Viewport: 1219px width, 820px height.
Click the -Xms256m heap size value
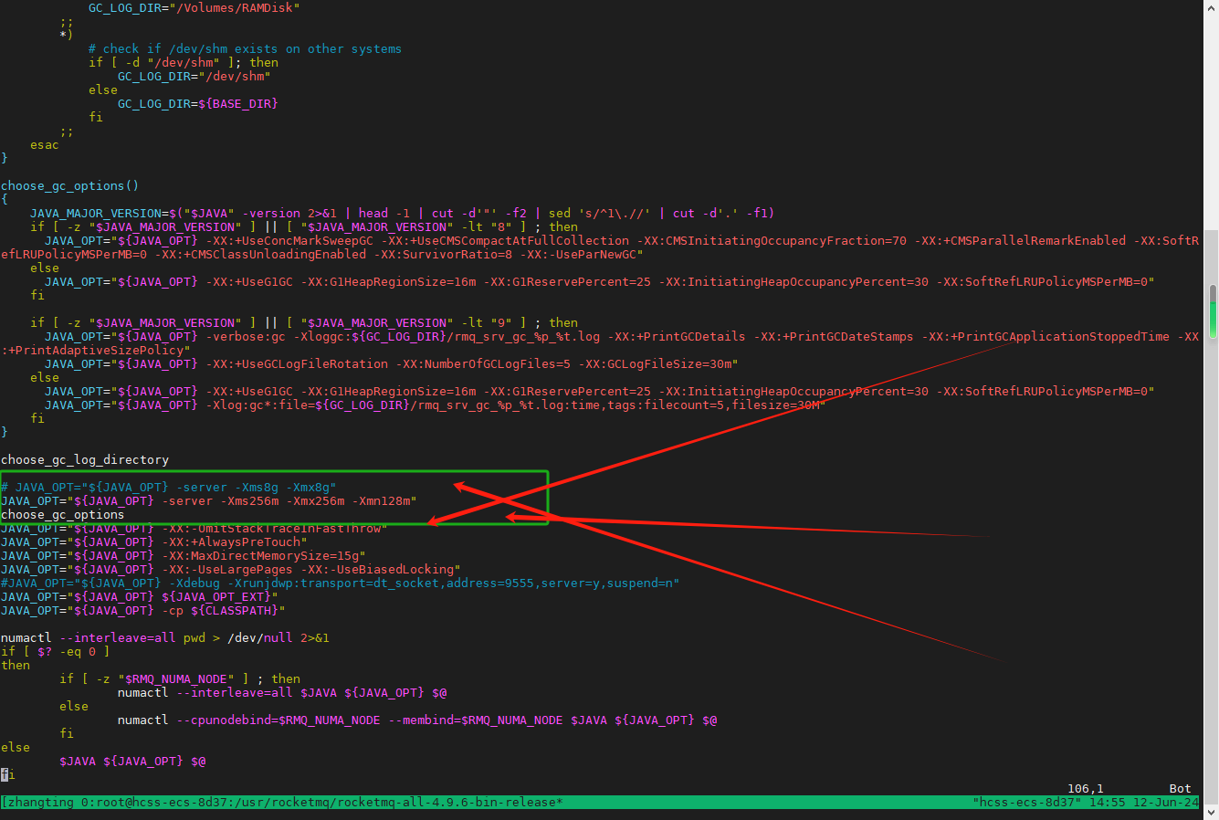coord(249,500)
